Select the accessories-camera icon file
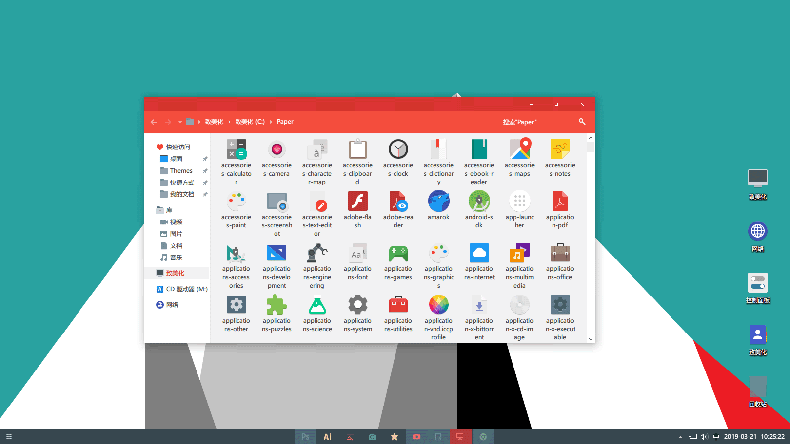Screen dimensions: 790x444 [276, 158]
